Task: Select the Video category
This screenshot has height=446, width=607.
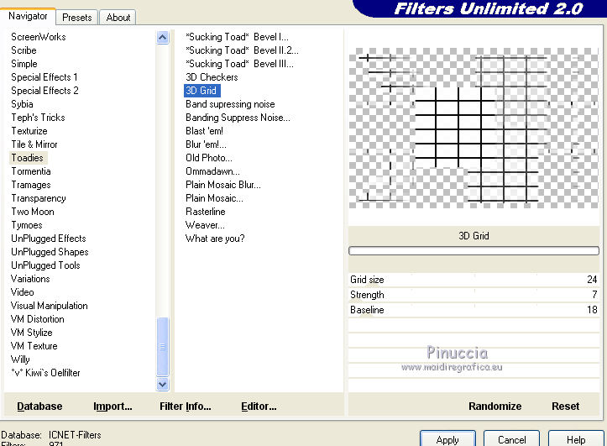Action: pyautogui.click(x=22, y=292)
